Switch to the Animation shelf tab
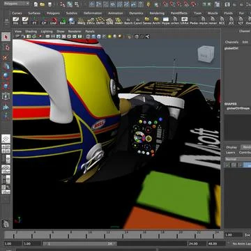Image resolution: width=251 pixels, height=251 pixels. point(116,13)
